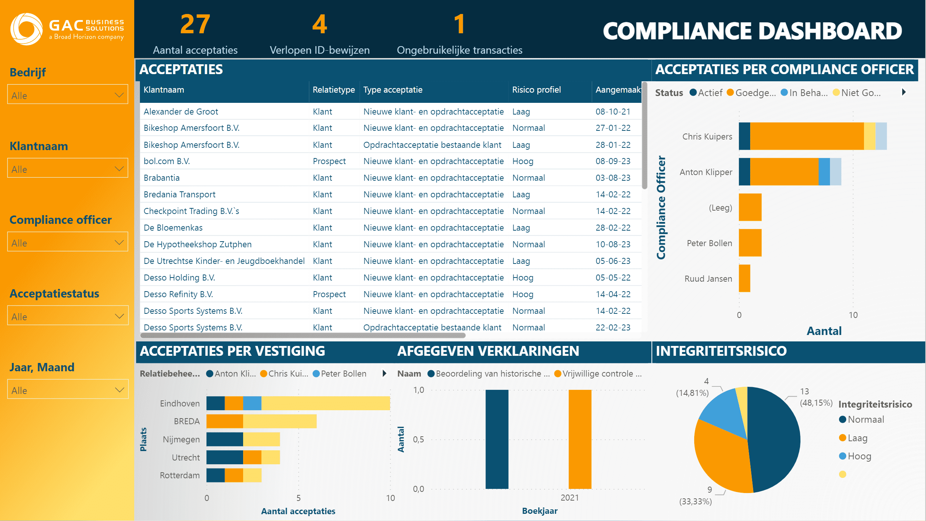Click date 27-01-22 in Bikeshop Amersfoort row
This screenshot has height=521, width=926.
point(613,128)
